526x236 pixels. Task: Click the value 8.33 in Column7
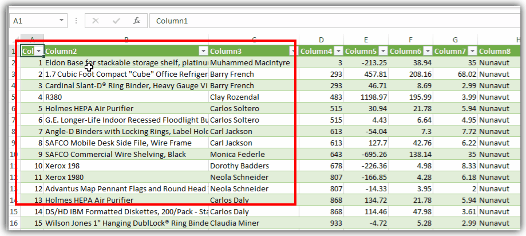[455, 166]
